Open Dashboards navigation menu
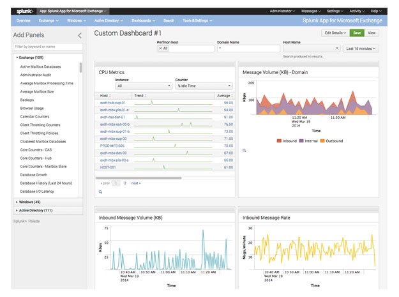Viewport: 399px width, 297px height. 143,20
